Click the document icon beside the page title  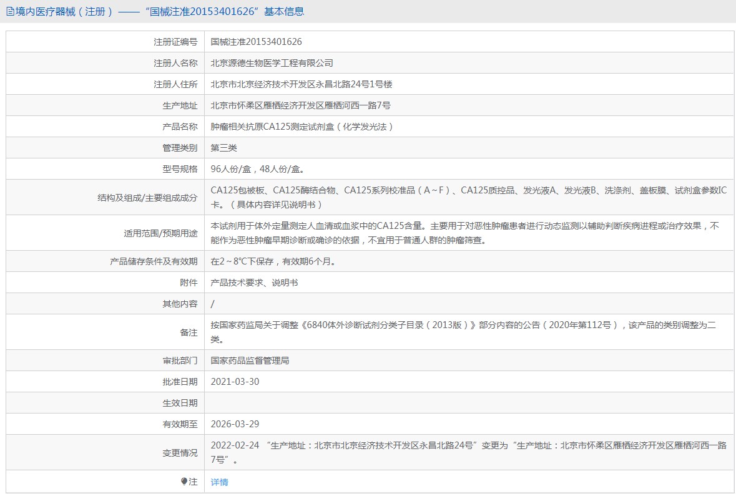pos(9,11)
